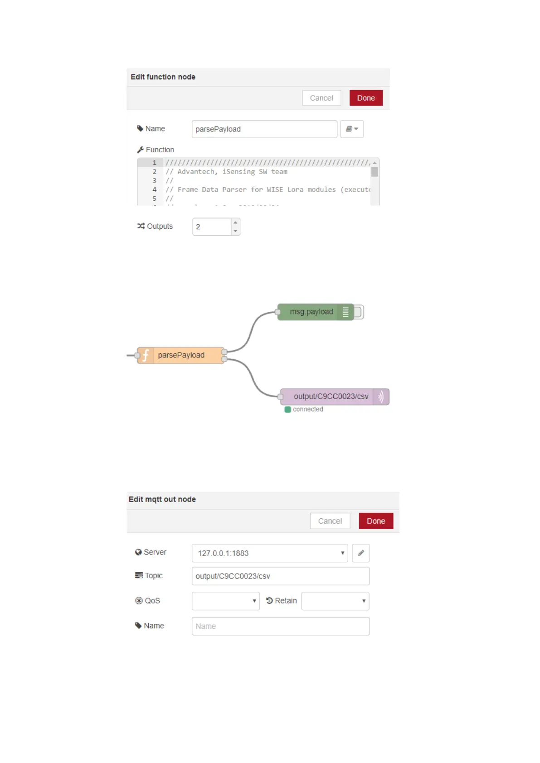Cancel the Edit mqtt out node dialog
This screenshot has height=763, width=540.
tap(330, 521)
